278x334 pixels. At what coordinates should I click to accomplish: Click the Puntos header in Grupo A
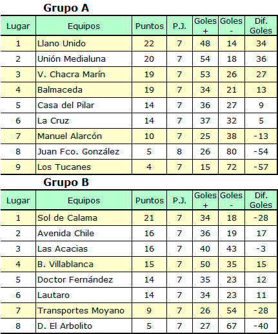150,26
